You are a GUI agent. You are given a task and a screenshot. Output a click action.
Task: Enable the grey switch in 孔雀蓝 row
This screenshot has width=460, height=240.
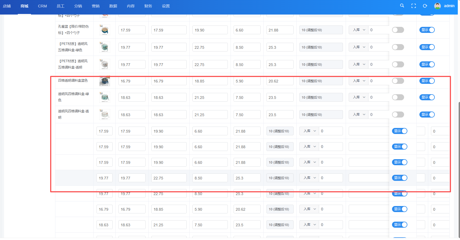point(398,30)
